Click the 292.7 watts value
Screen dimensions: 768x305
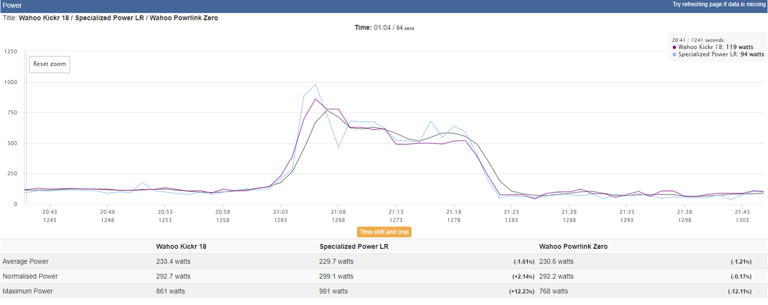click(173, 277)
